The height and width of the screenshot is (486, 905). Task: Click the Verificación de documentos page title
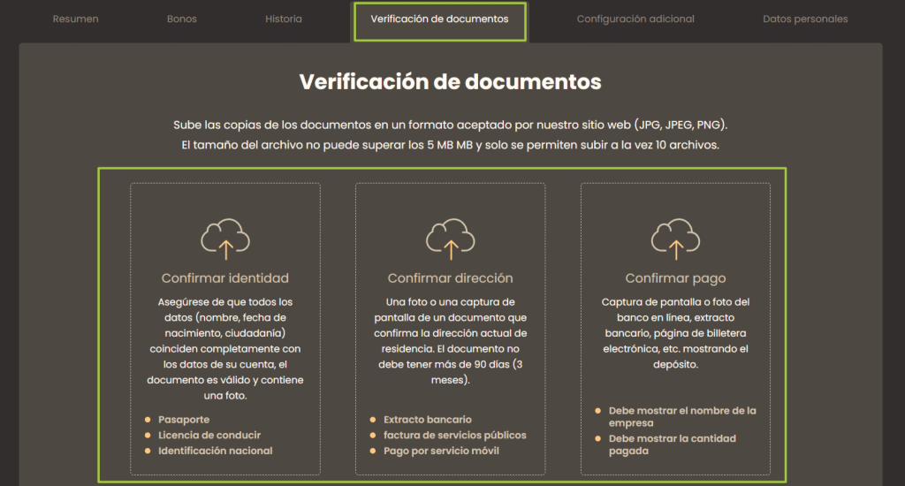[450, 82]
